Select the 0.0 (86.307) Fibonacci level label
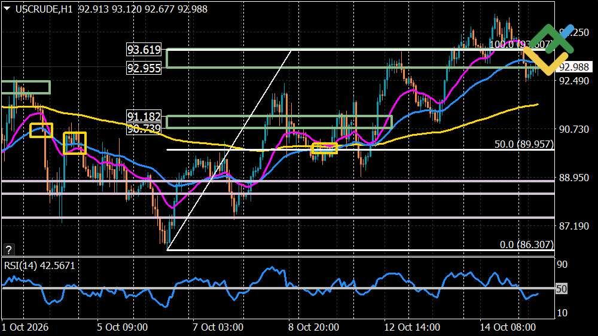Image resolution: width=598 pixels, height=336 pixels. point(526,245)
